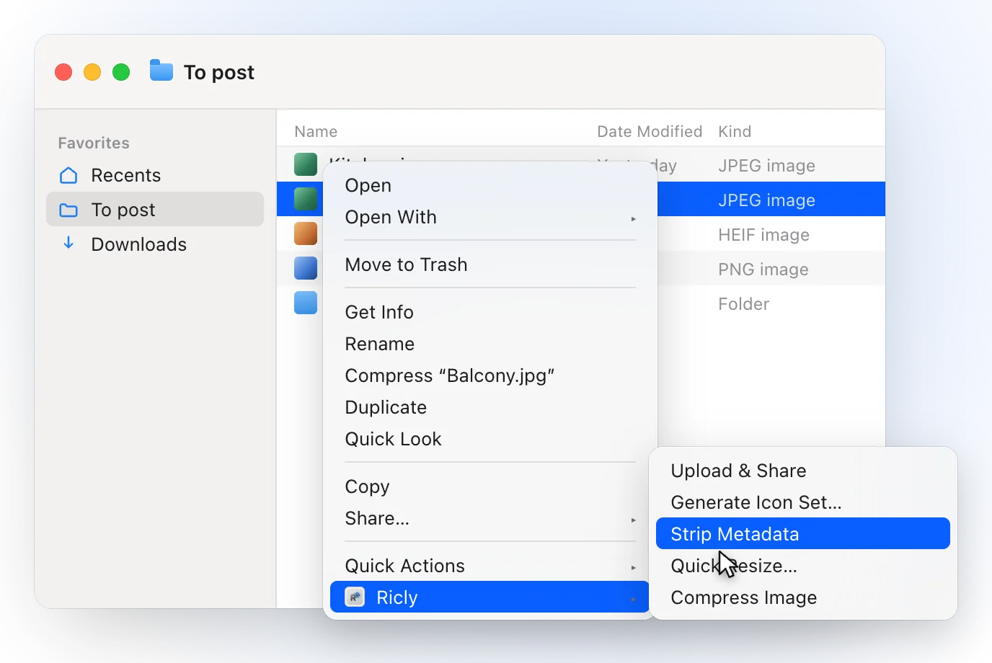This screenshot has width=992, height=663.
Task: Sort by the Date Modified column header
Action: coord(650,131)
